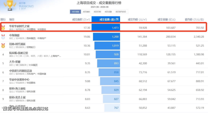Switch to the 成交面积 tab
This screenshot has height=113, width=208.
86,12
